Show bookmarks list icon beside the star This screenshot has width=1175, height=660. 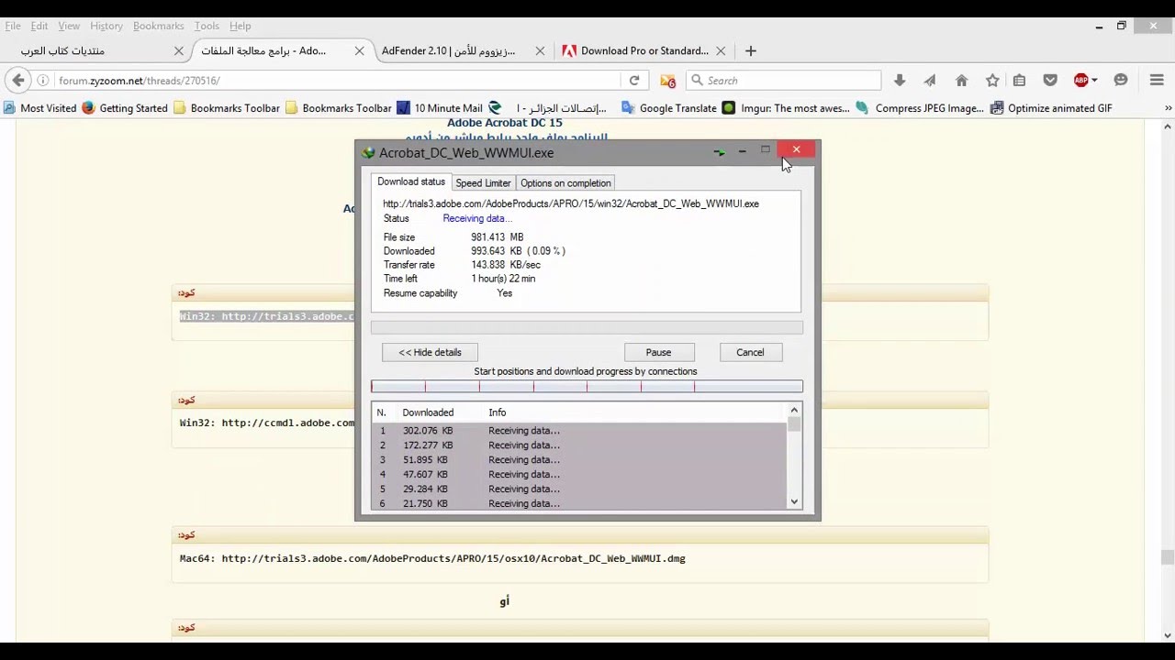point(1019,81)
